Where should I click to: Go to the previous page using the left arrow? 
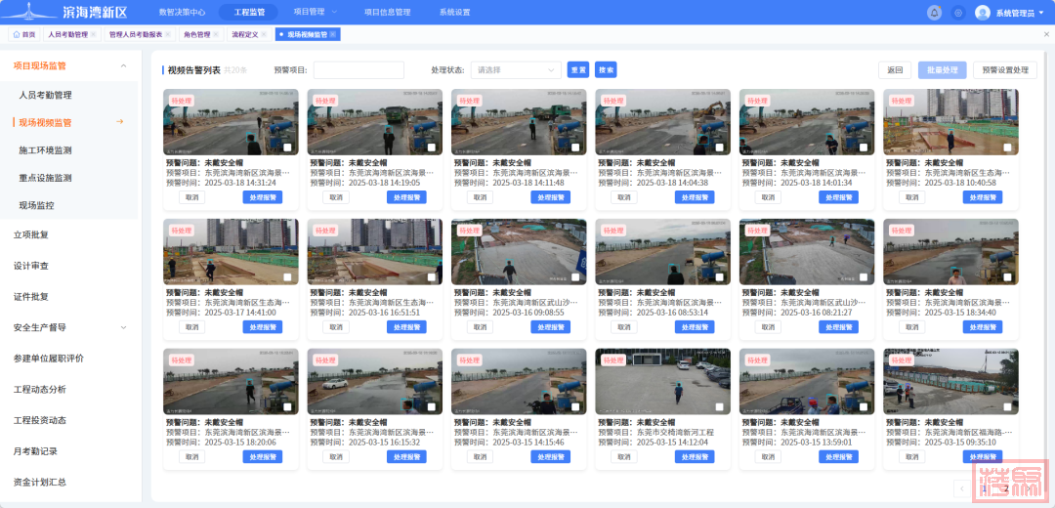coord(962,487)
